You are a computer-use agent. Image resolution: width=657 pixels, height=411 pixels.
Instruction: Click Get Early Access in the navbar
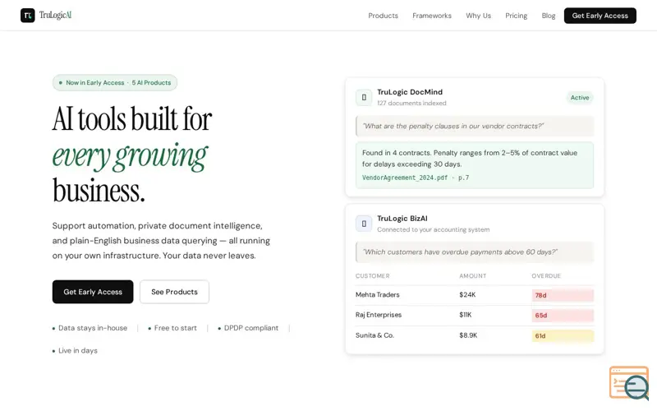[600, 16]
